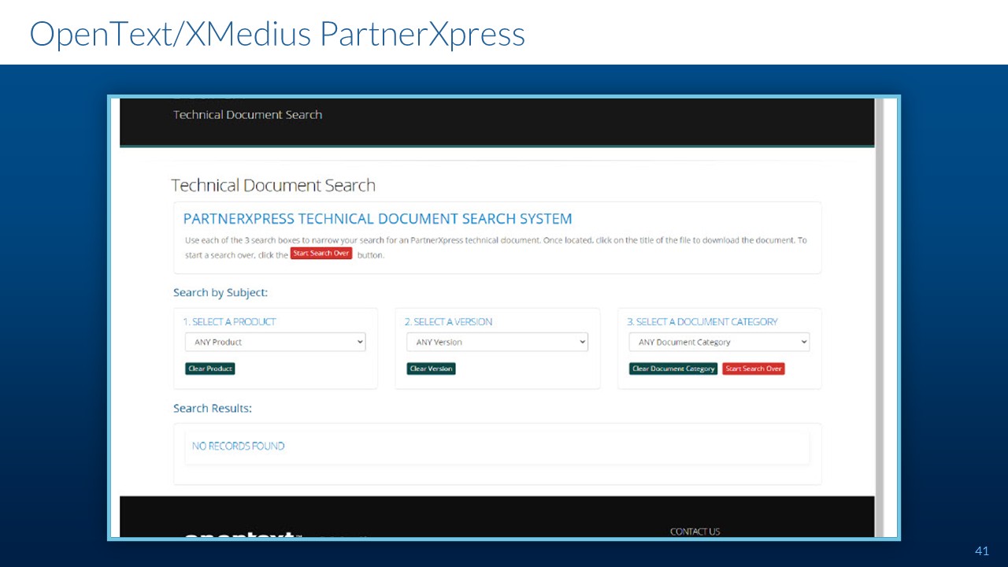Click Start Search Over beside Clear Document Category
Viewport: 1008px width, 567px height.
[x=754, y=369]
